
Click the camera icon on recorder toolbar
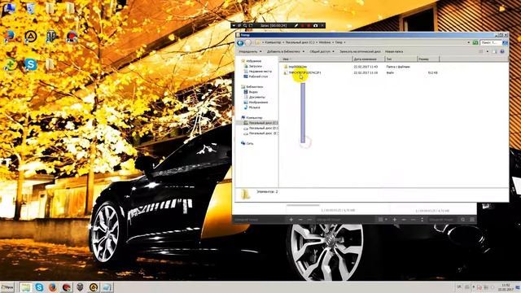(x=315, y=25)
